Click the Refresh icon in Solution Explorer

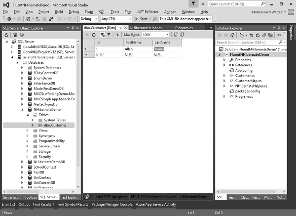(x=258, y=35)
